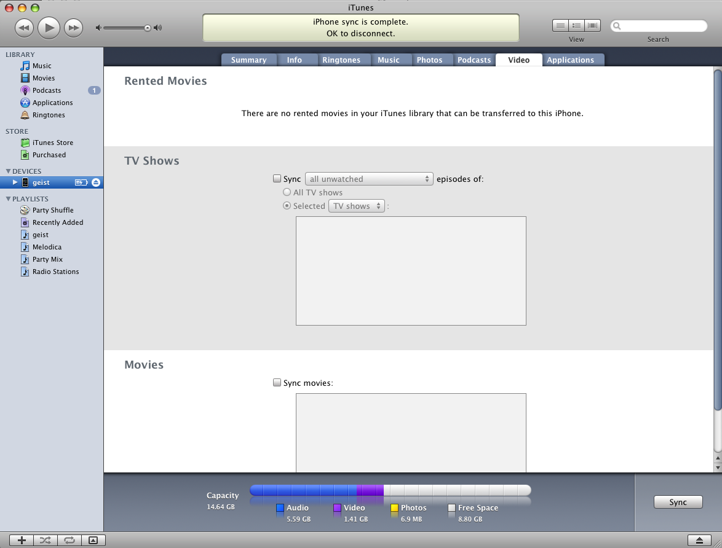The width and height of the screenshot is (722, 548).
Task: Open Party Shuffle playlist
Action: point(52,210)
